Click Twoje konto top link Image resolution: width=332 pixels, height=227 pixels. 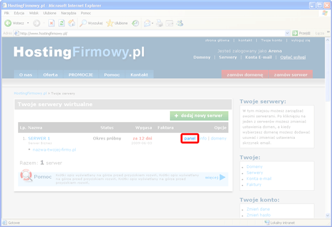[271, 40]
